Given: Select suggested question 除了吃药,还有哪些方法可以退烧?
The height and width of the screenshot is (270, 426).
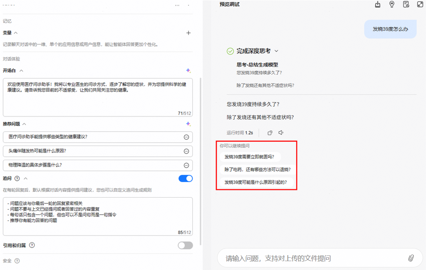Looking at the screenshot, I should pyautogui.click(x=258, y=169).
